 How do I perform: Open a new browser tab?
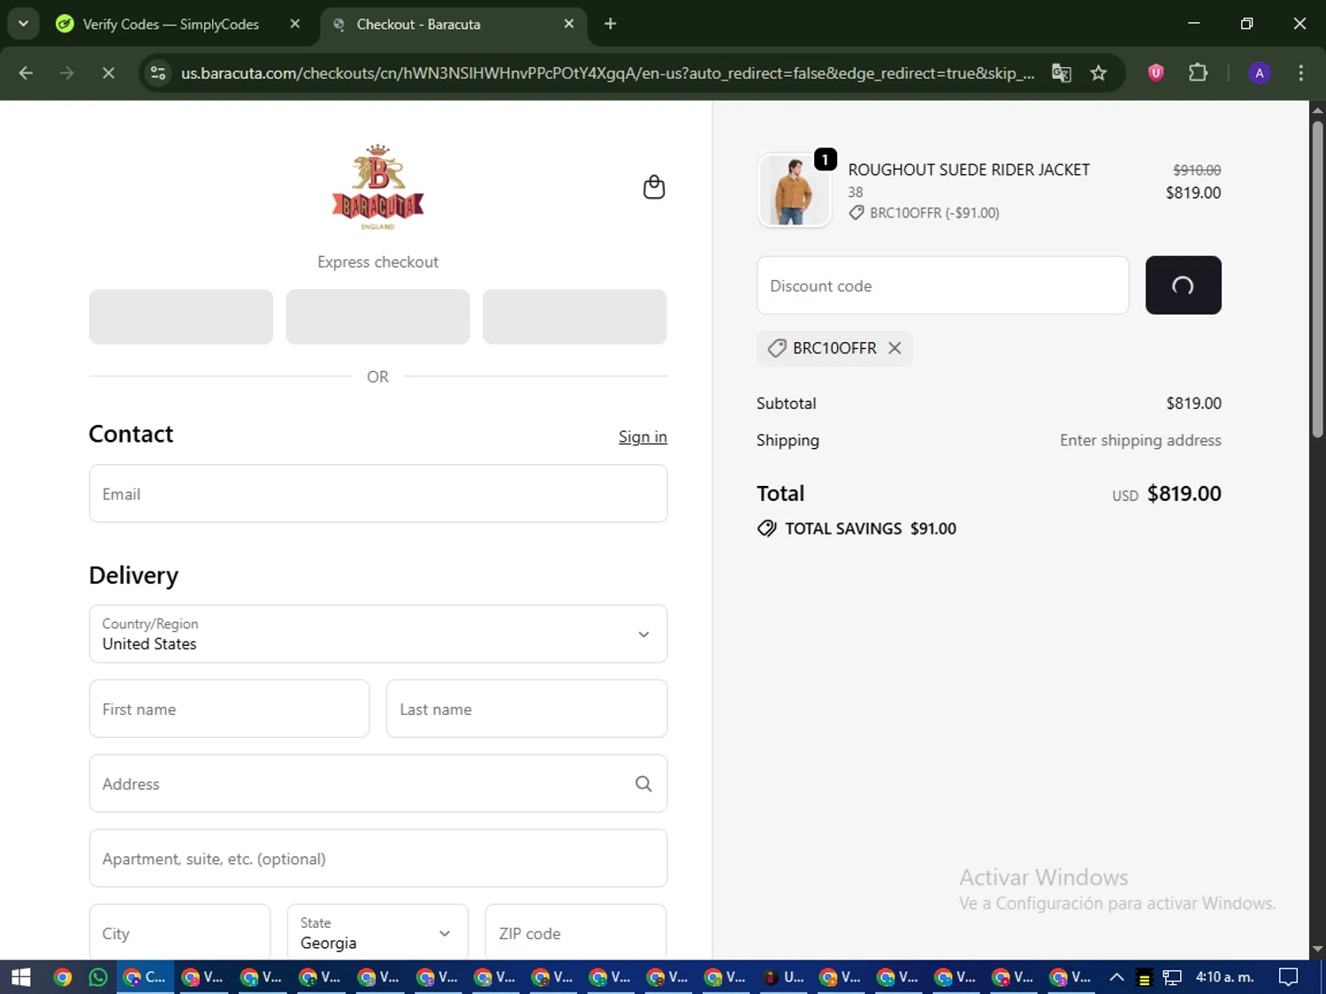[610, 24]
